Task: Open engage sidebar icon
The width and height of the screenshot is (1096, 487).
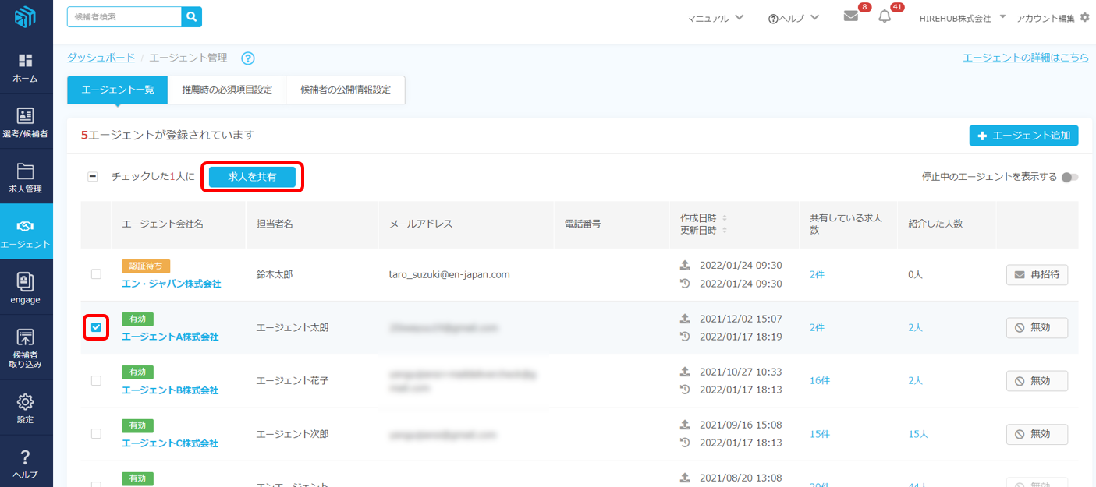Action: 26,288
